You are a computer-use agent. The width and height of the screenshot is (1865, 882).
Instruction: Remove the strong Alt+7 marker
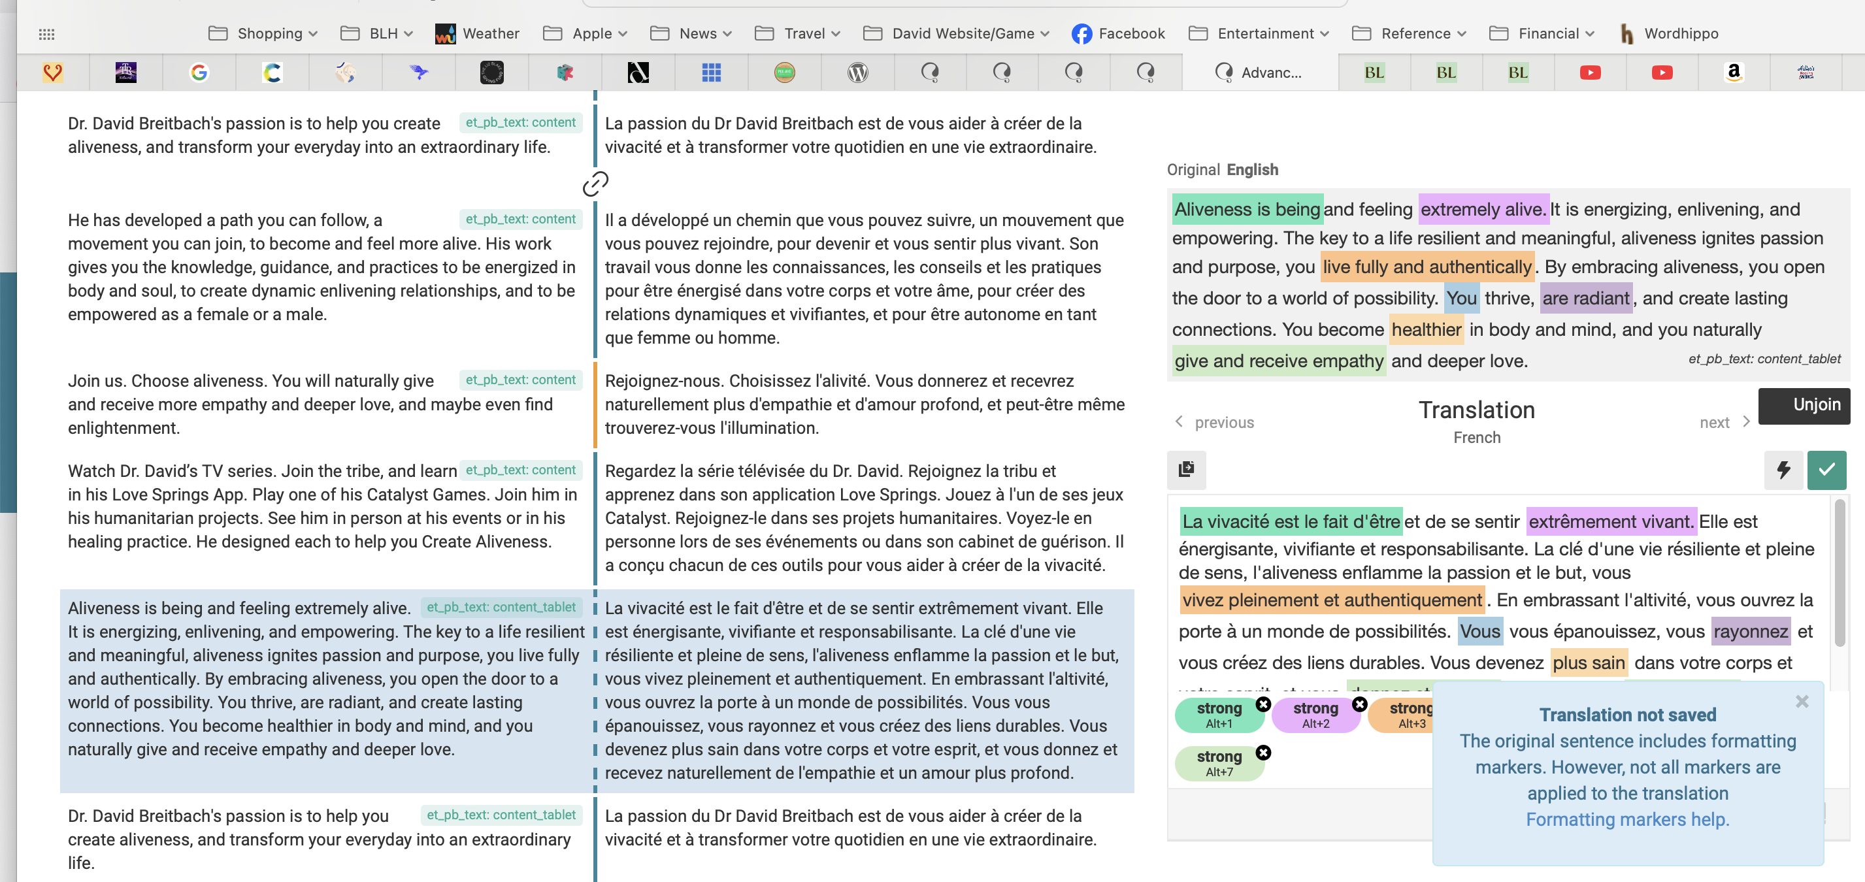(x=1263, y=753)
